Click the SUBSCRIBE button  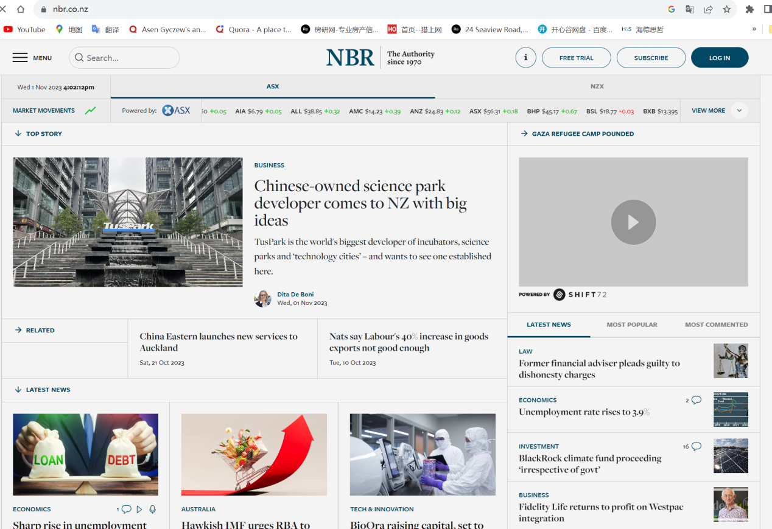[x=651, y=58]
